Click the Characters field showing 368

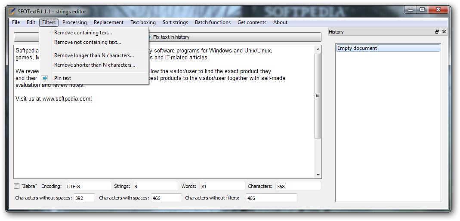(298, 186)
